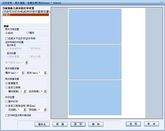Screen dimensions: 165x131
Task: Select the 纵向 photo orientation radio button
Action: [x=7, y=33]
